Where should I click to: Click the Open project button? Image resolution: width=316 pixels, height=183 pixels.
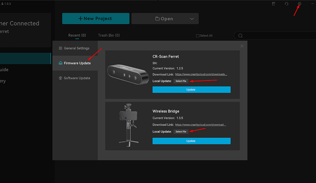(x=165, y=18)
